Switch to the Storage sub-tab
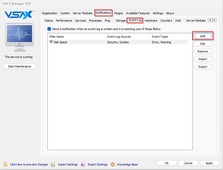The width and height of the screenshot is (223, 170). tap(121, 21)
